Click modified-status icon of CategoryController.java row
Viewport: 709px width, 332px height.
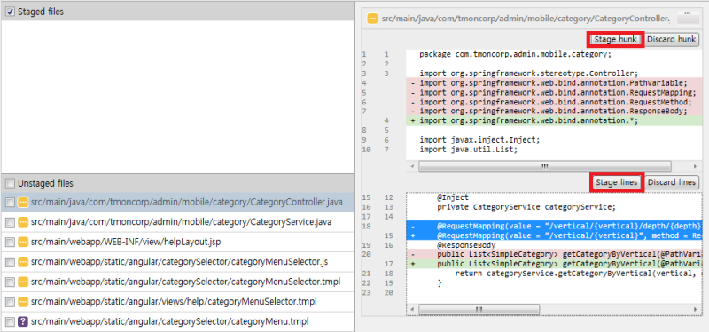click(23, 203)
